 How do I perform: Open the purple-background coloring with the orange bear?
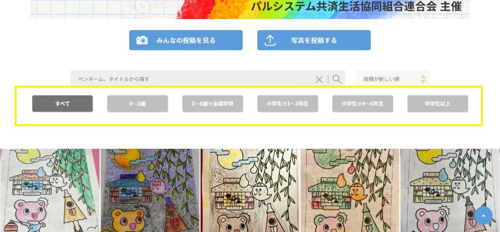(150, 190)
